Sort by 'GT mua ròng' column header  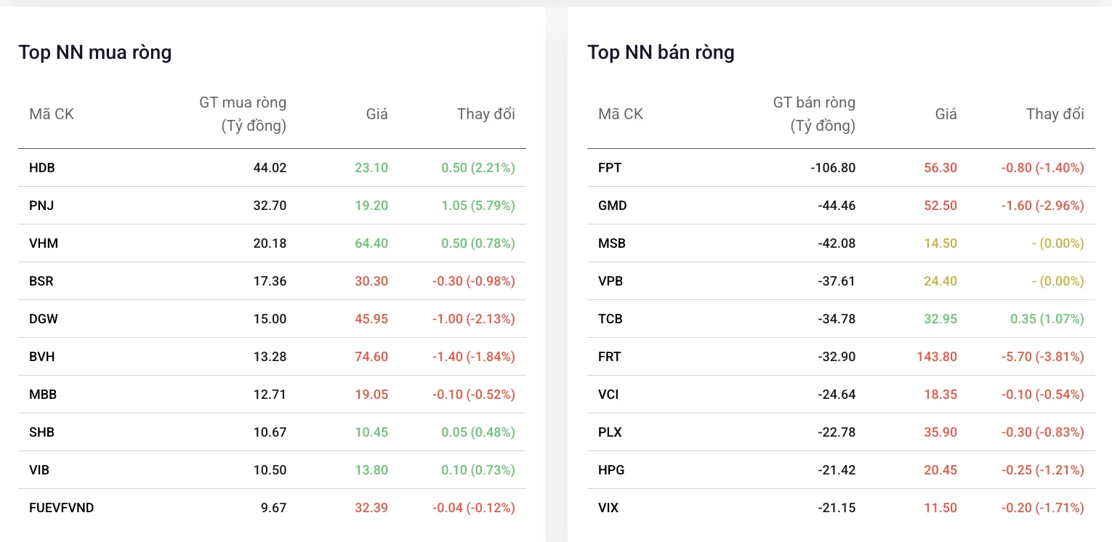[x=243, y=114]
